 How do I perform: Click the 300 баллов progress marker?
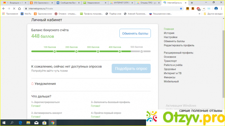[98, 51]
